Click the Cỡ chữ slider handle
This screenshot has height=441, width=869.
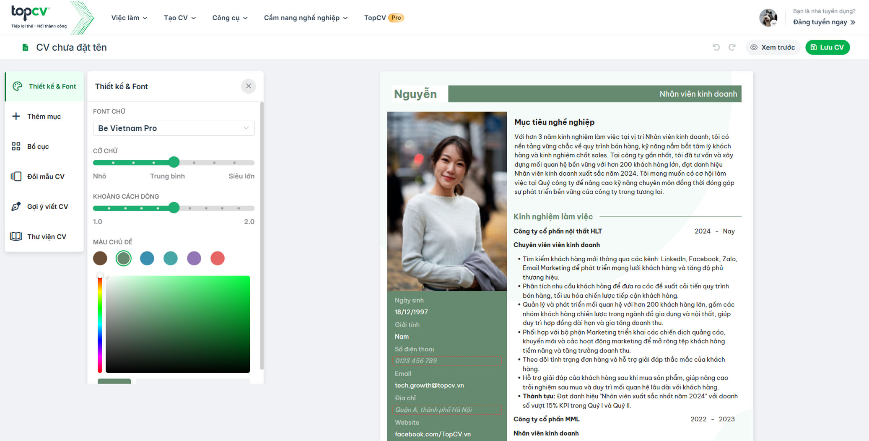(174, 162)
